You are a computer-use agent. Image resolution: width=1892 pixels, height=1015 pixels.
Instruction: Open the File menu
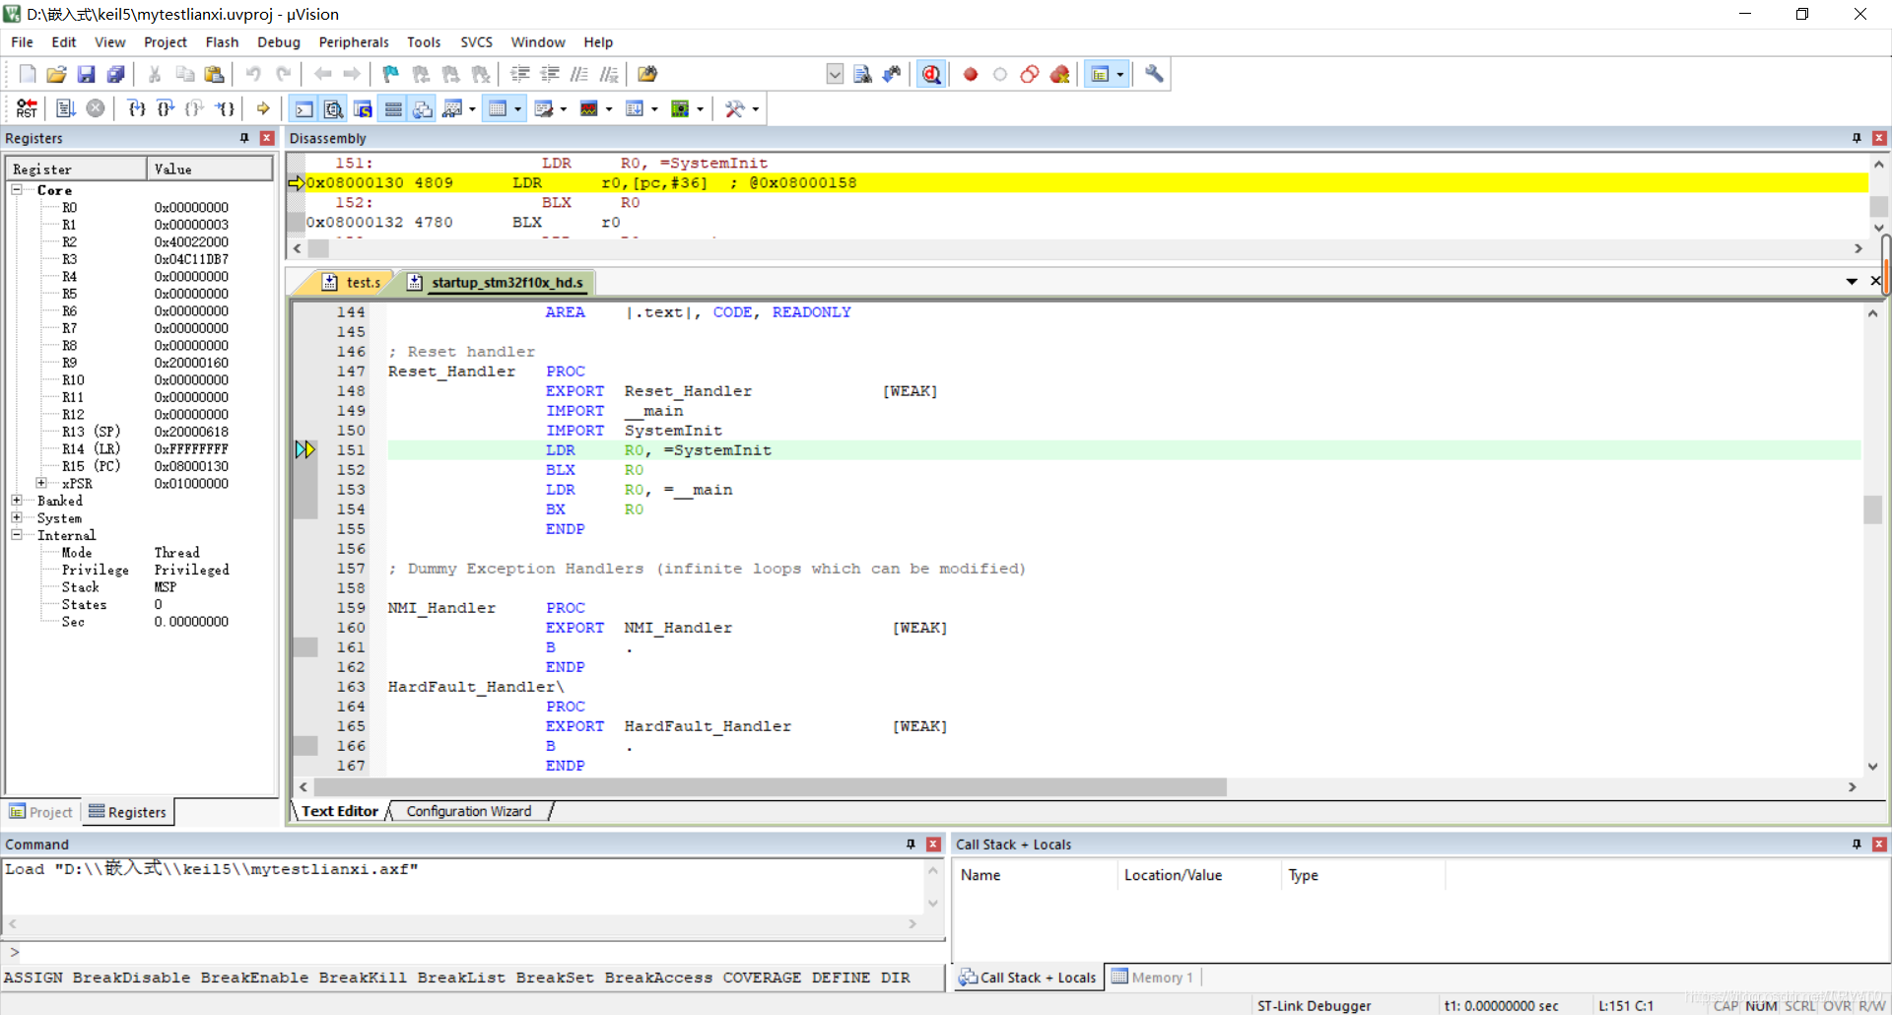click(x=22, y=42)
